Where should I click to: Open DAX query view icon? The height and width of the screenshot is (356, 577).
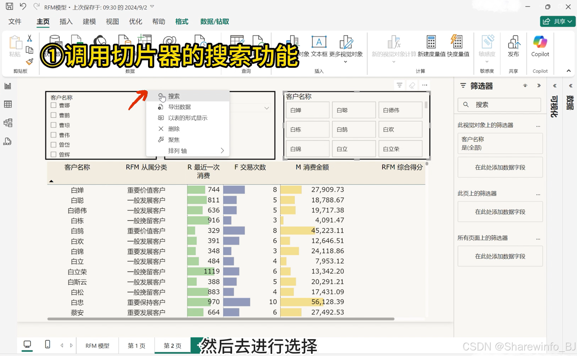8,141
